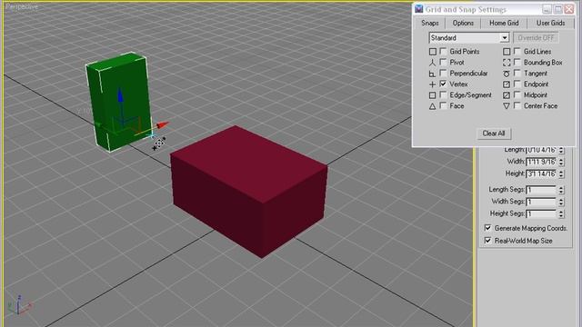582x327 pixels.
Task: Click the Pivot snap icon
Action: click(433, 63)
